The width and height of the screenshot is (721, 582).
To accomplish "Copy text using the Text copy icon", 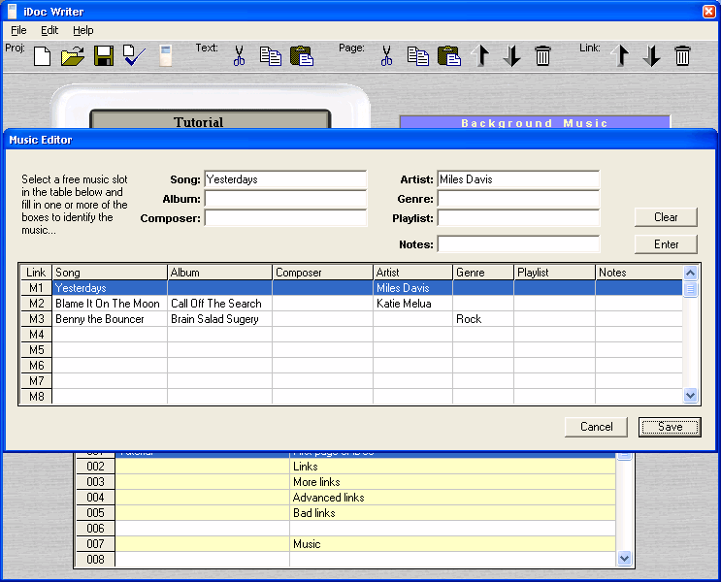I will pyautogui.click(x=270, y=56).
